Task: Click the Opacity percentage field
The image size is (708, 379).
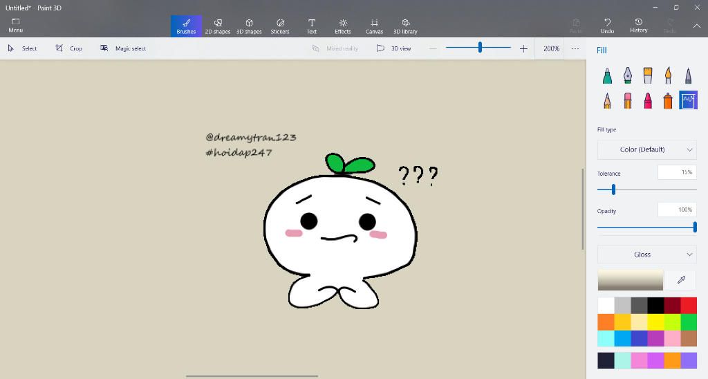Action: point(677,210)
